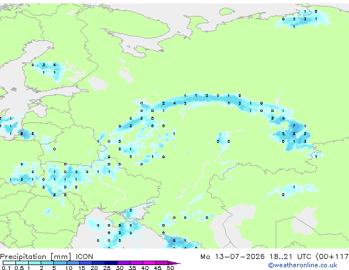Pick the 0.1–0.5 mm legend swatch
The image size is (349, 270).
point(9,263)
